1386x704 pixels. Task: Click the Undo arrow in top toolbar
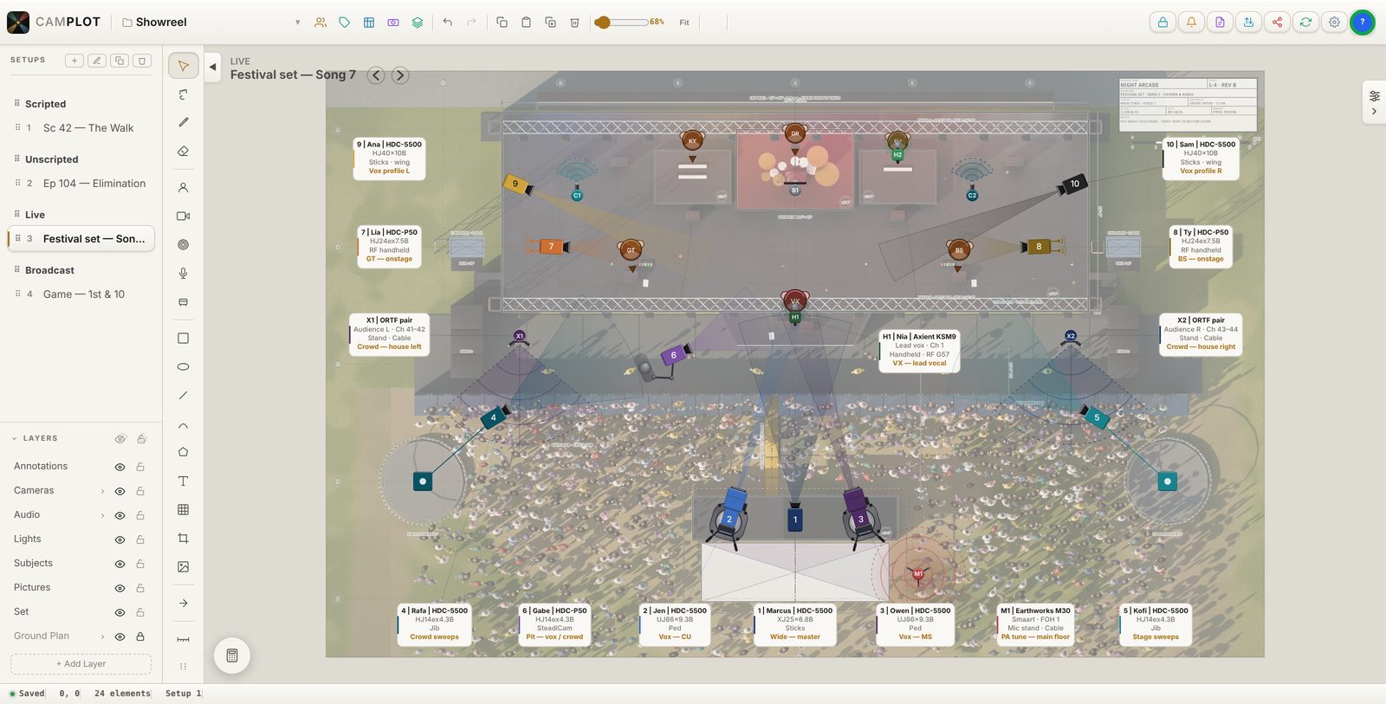coord(447,23)
